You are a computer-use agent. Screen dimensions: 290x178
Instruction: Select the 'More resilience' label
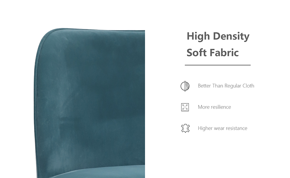pos(214,107)
